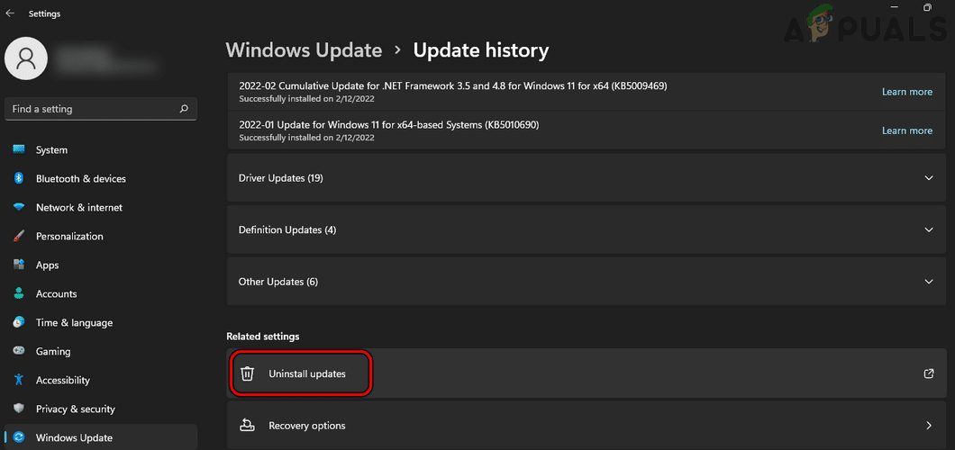Click the Personalization paintbrush icon
Viewport: 955px width, 450px height.
18,237
